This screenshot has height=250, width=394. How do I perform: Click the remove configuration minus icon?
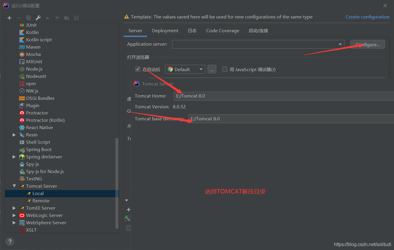pyautogui.click(x=19, y=18)
